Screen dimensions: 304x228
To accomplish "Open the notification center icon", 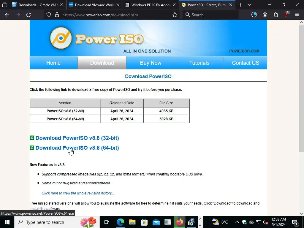I will [x=295, y=222].
